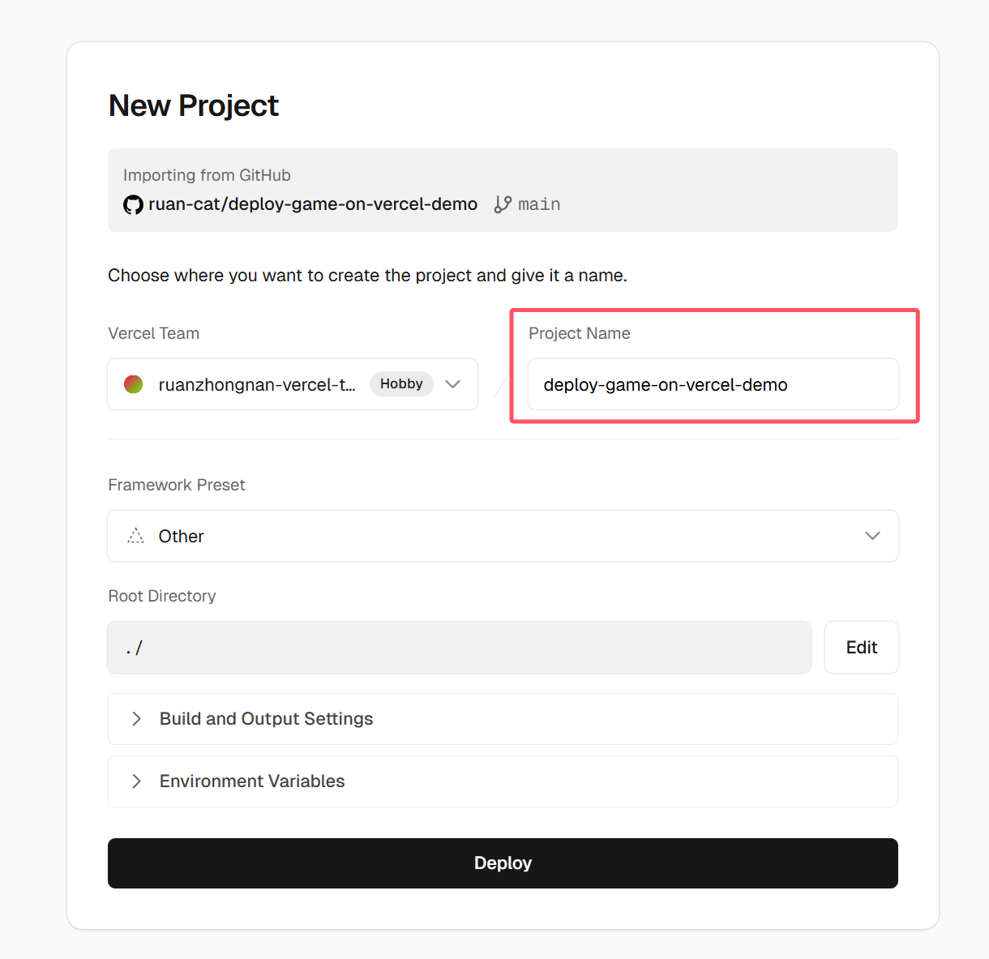Click the Deploy button
The image size is (989, 959).
point(503,863)
